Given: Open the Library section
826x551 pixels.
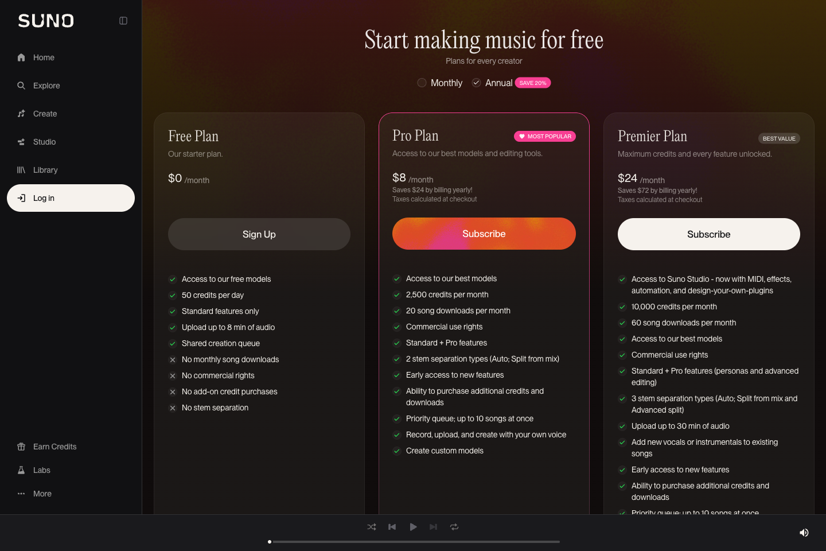Looking at the screenshot, I should 71,170.
